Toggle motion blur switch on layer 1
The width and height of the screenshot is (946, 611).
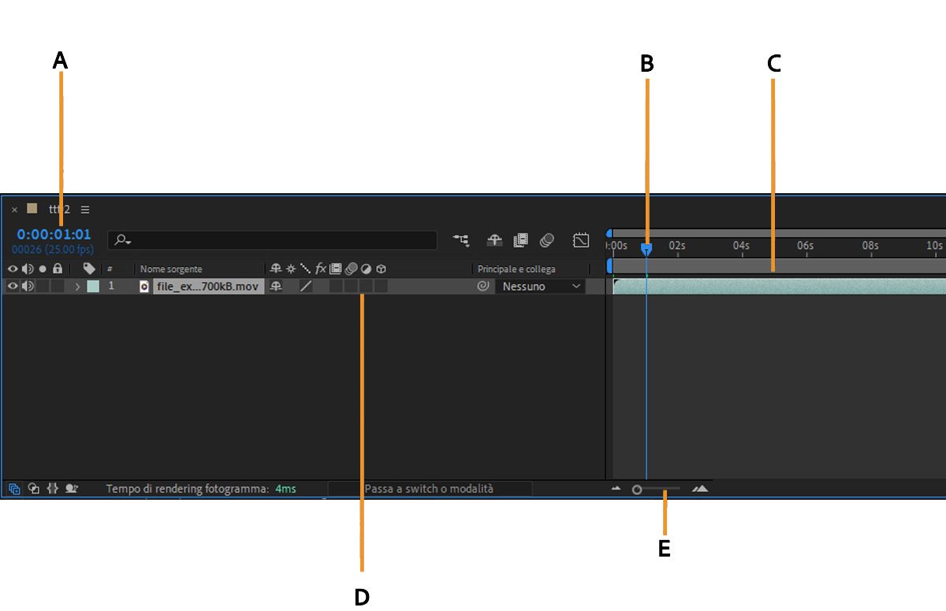(x=352, y=286)
